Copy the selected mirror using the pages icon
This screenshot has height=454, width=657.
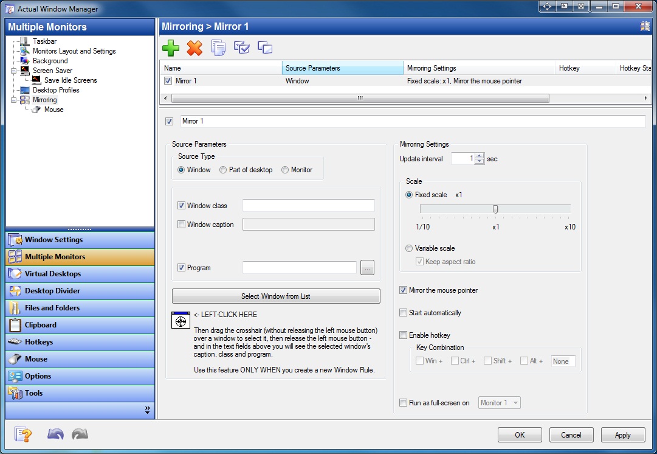[218, 48]
